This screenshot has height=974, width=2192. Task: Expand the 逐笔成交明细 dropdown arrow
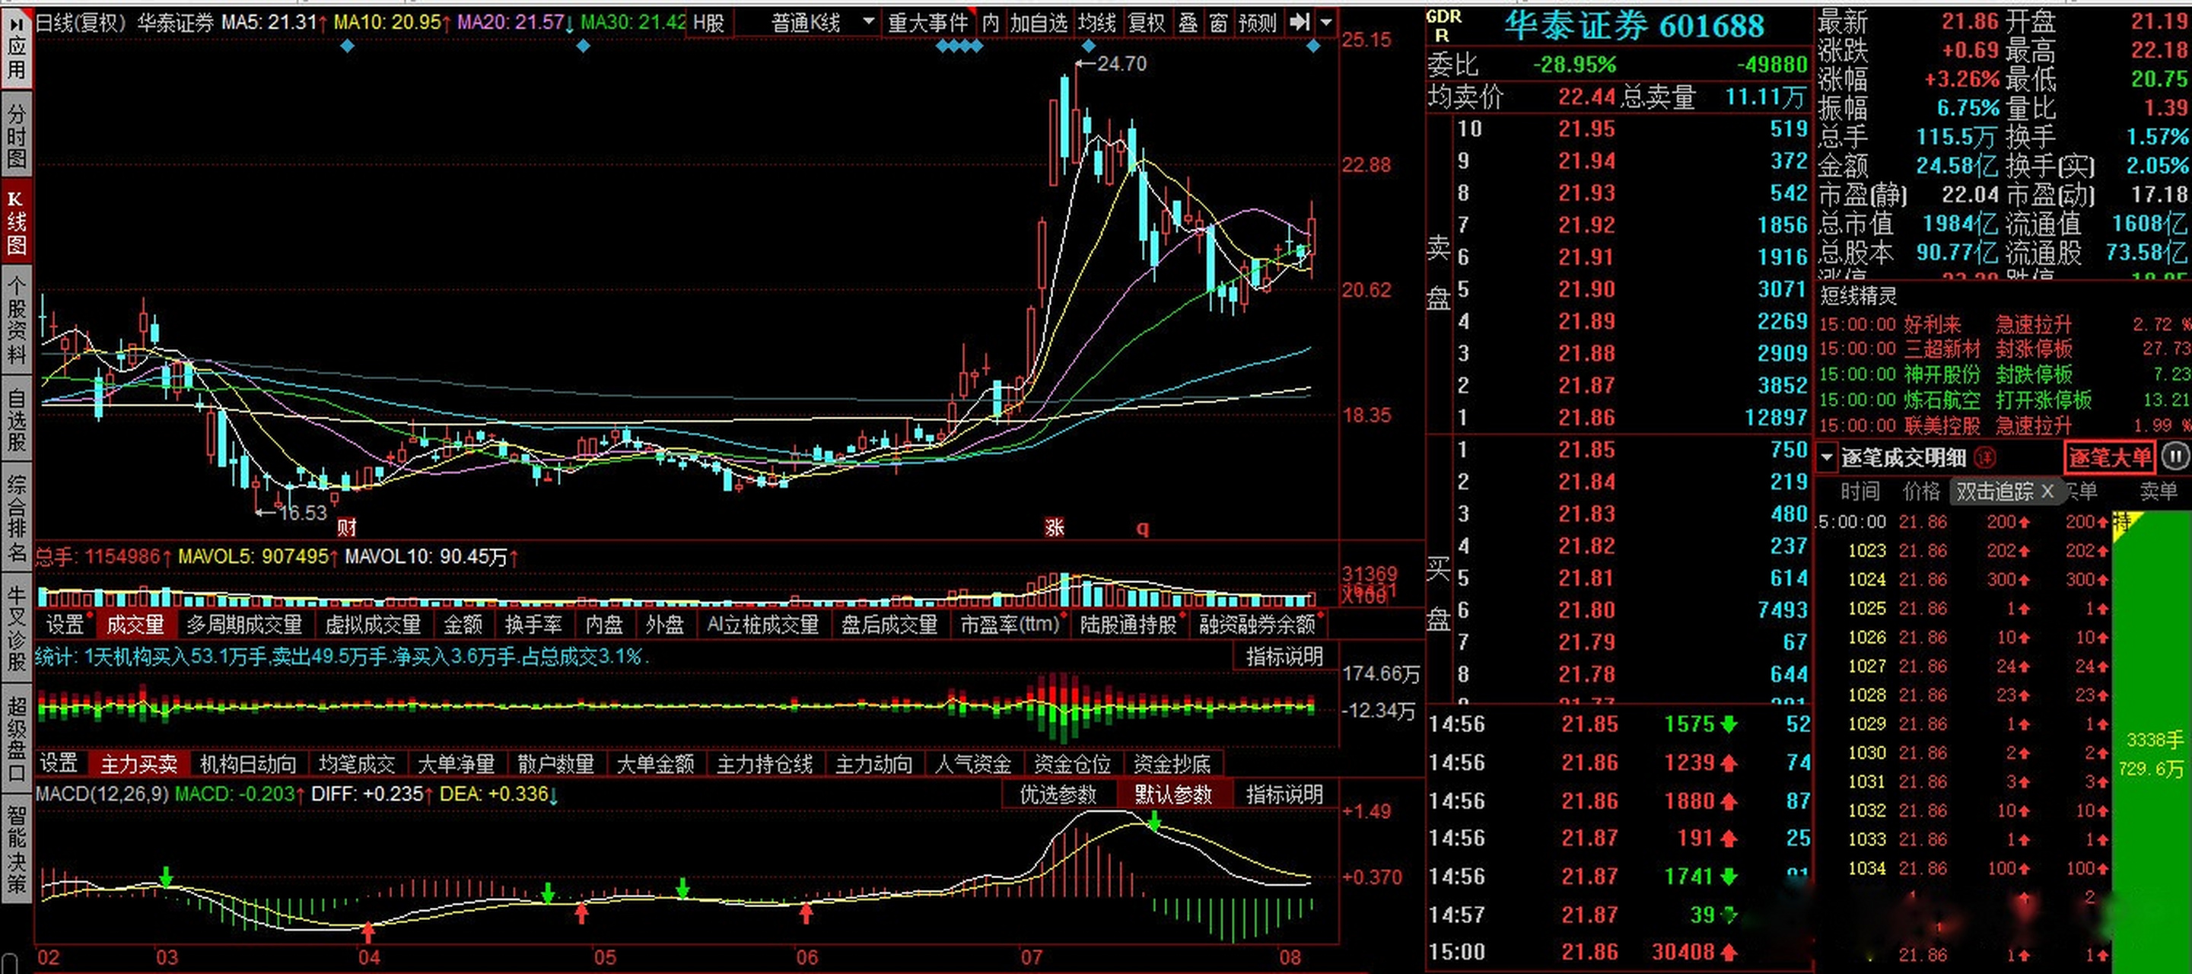1827,458
